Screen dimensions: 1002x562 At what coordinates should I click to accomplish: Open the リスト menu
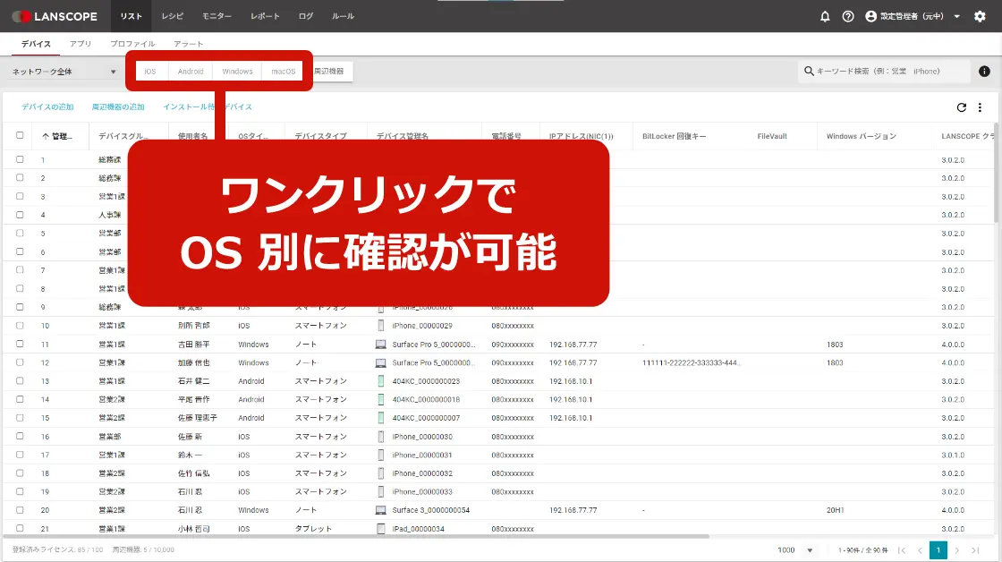[131, 17]
